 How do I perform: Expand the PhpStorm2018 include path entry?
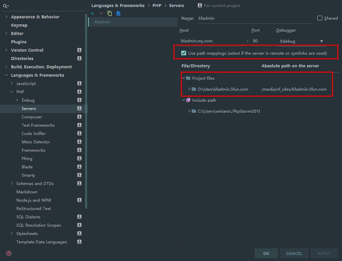click(x=189, y=111)
